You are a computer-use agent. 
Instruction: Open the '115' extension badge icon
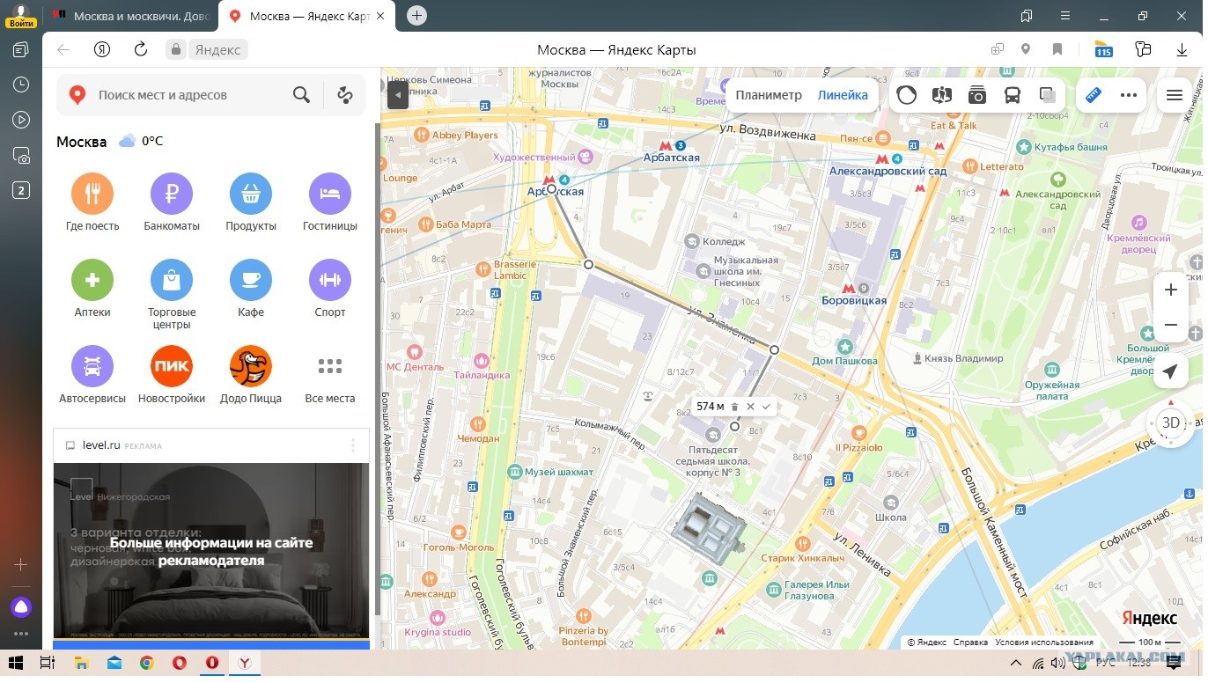click(1103, 50)
